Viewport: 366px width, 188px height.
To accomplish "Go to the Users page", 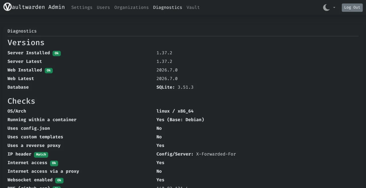I will [103, 7].
